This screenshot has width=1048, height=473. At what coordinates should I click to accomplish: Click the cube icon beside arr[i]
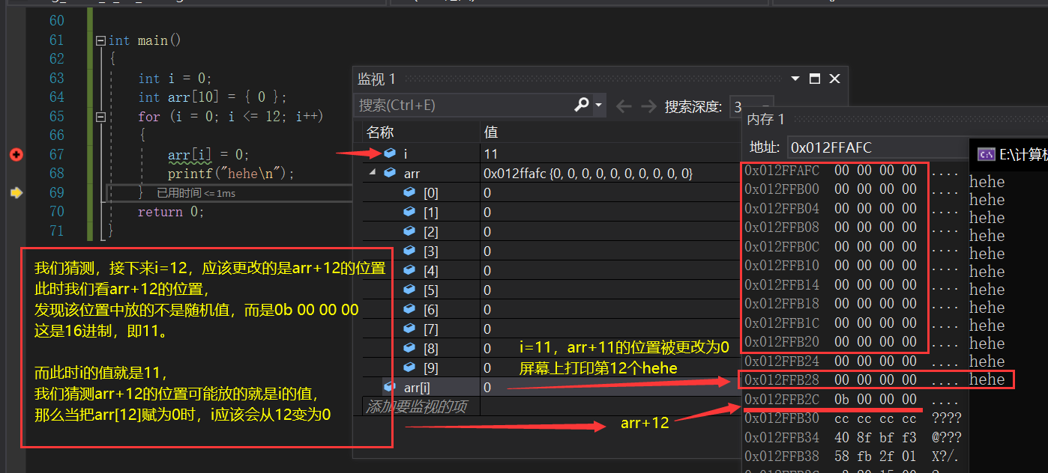point(389,386)
